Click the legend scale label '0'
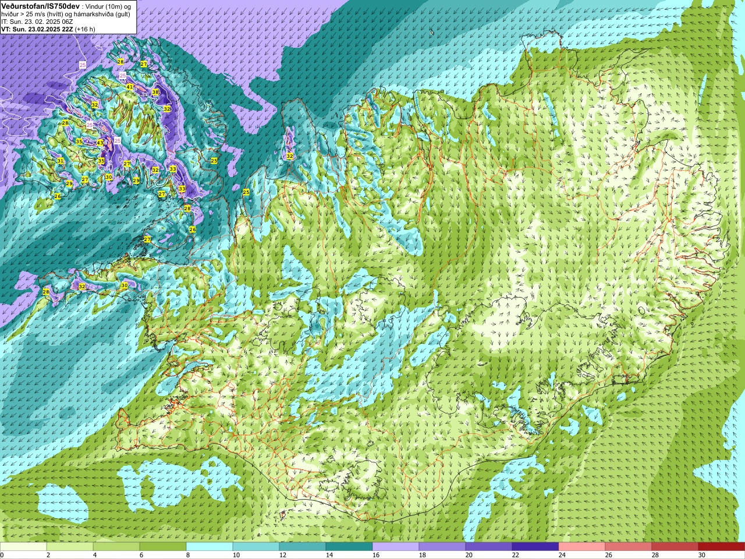Screen dimensions: 745x559 pyautogui.click(x=2, y=555)
